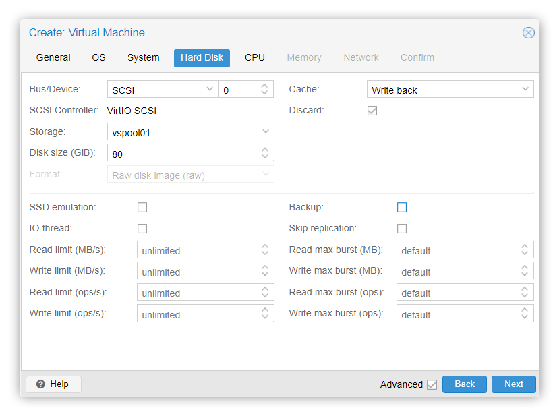Click the Read max burst (ops) spinner
Image resolution: width=555 pixels, height=410 pixels.
525,293
